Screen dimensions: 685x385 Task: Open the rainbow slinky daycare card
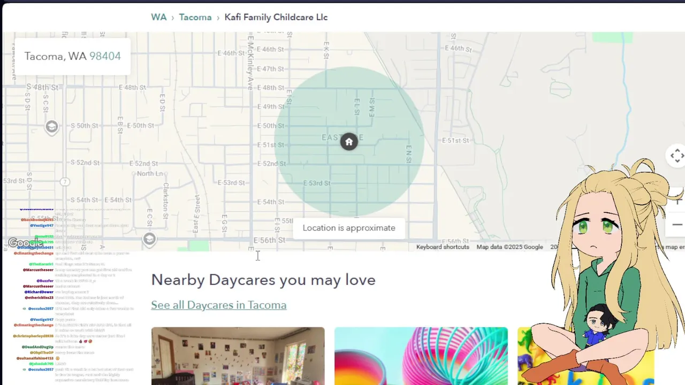point(421,356)
